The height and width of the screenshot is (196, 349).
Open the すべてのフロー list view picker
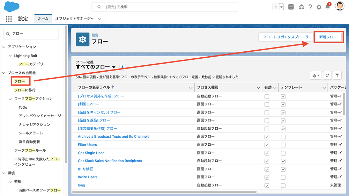point(114,67)
